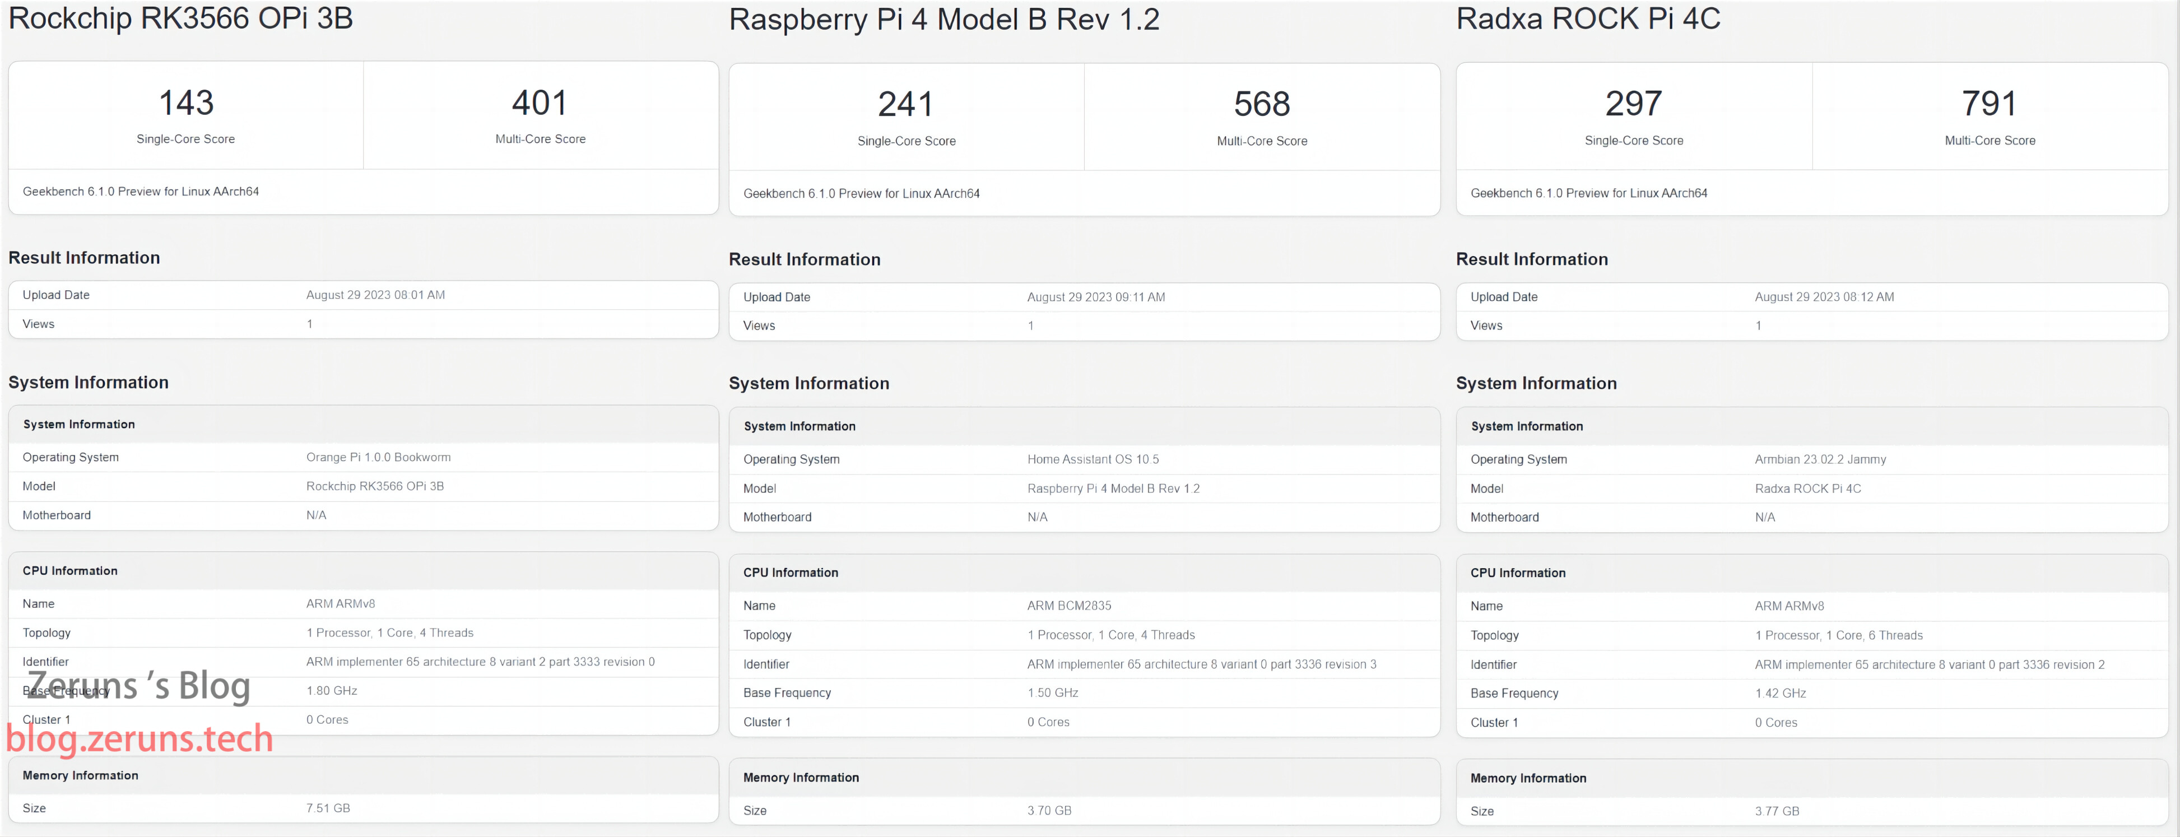Click the 241 single-core score
This screenshot has width=2180, height=837.
click(905, 105)
